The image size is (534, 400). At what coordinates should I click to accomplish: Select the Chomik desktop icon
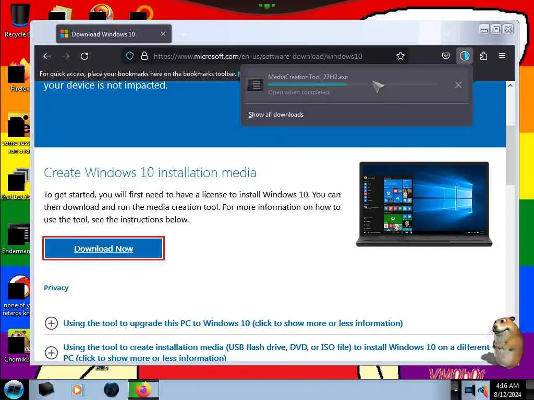17,346
